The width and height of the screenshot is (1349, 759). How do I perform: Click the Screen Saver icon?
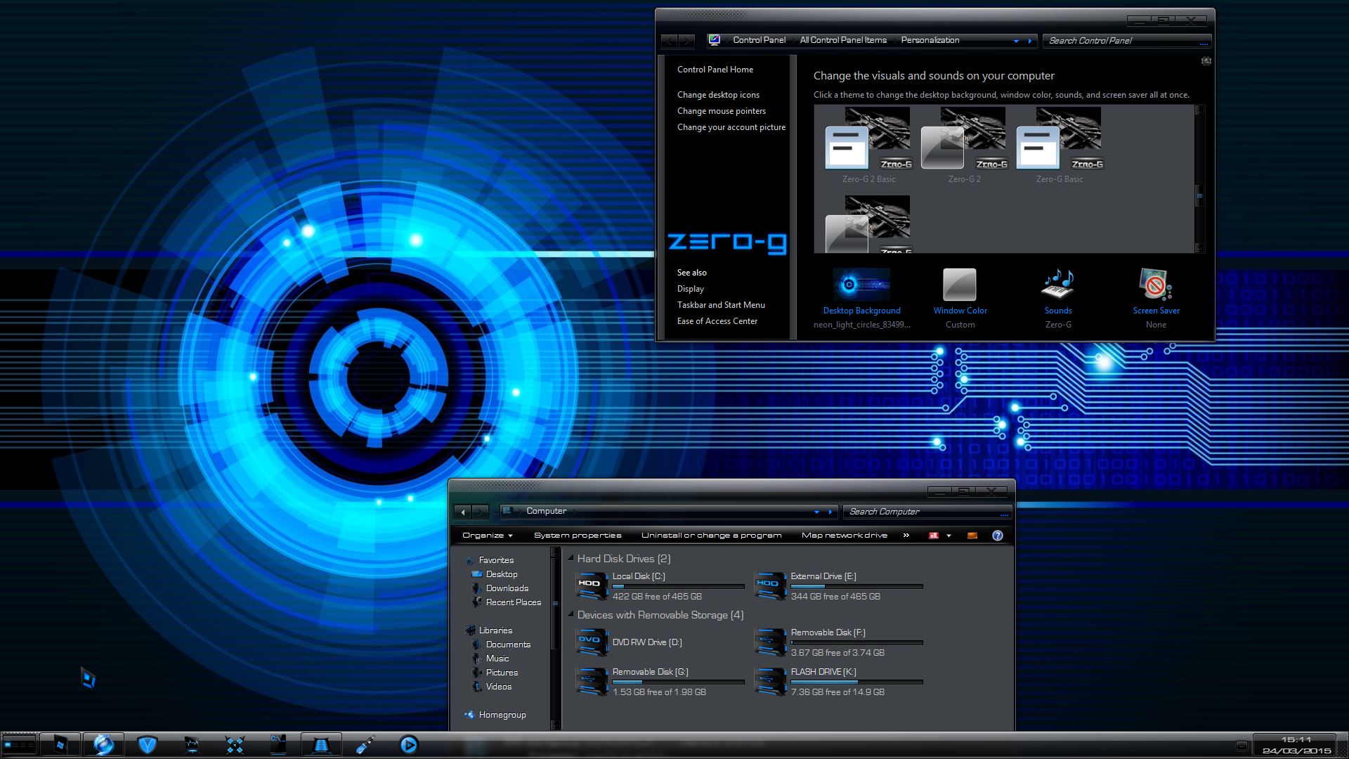coord(1155,285)
